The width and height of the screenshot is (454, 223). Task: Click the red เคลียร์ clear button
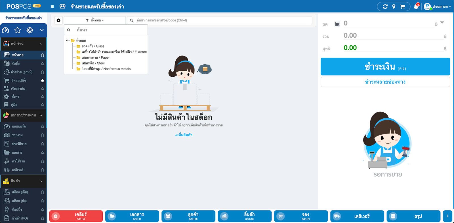[x=76, y=216]
